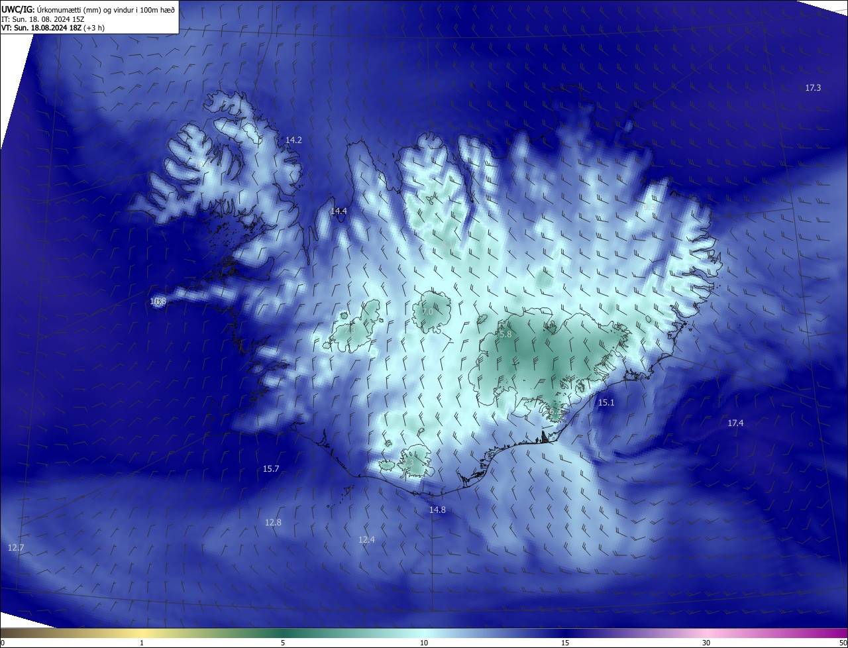
Task: Click the 15 tick on the color scale
Action: point(565,643)
